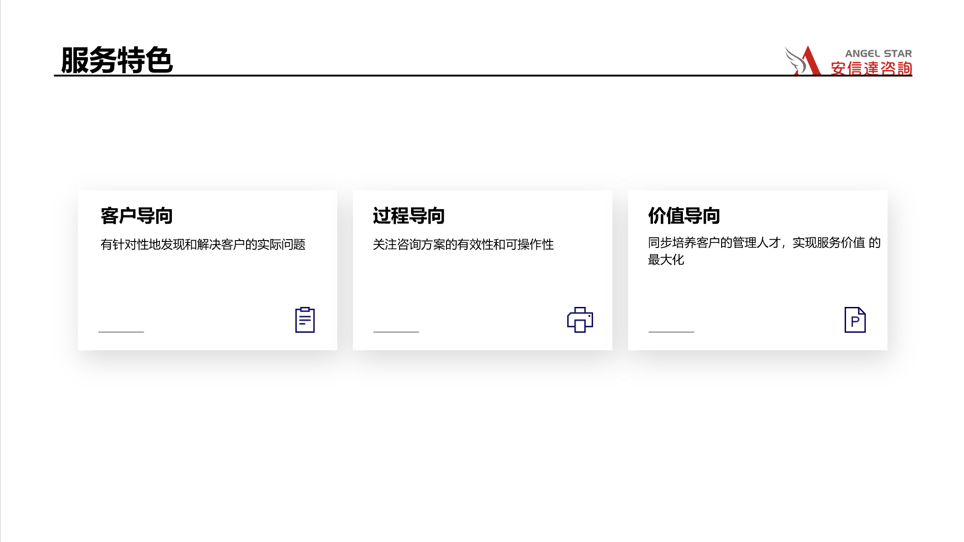Select the 过程导向 heading
The width and height of the screenshot is (964, 542).
[409, 216]
